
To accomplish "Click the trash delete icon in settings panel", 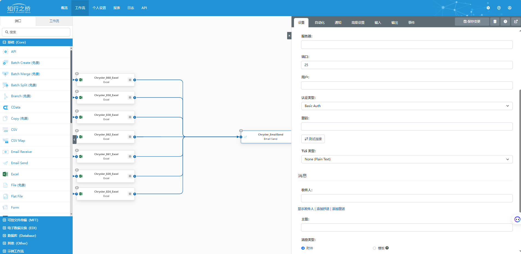I will pyautogui.click(x=495, y=22).
